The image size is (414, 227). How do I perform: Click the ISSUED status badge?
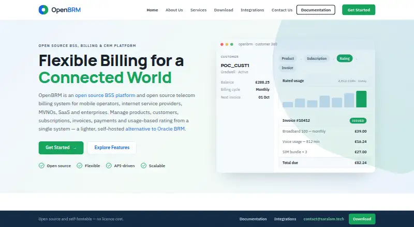click(358, 121)
